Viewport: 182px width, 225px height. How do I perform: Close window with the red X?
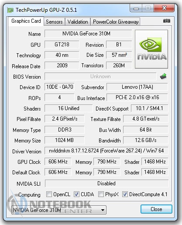(164, 8)
